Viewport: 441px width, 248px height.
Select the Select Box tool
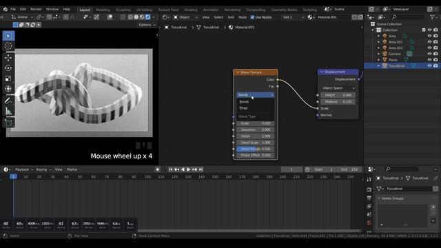pos(8,36)
